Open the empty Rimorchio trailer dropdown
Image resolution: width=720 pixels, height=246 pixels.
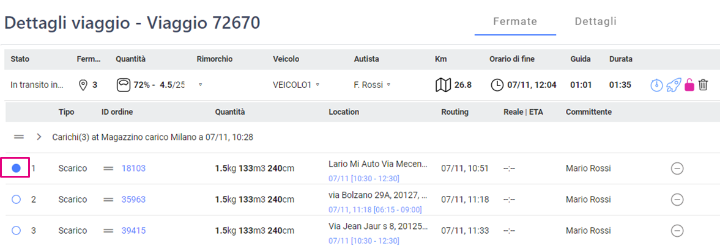point(201,85)
